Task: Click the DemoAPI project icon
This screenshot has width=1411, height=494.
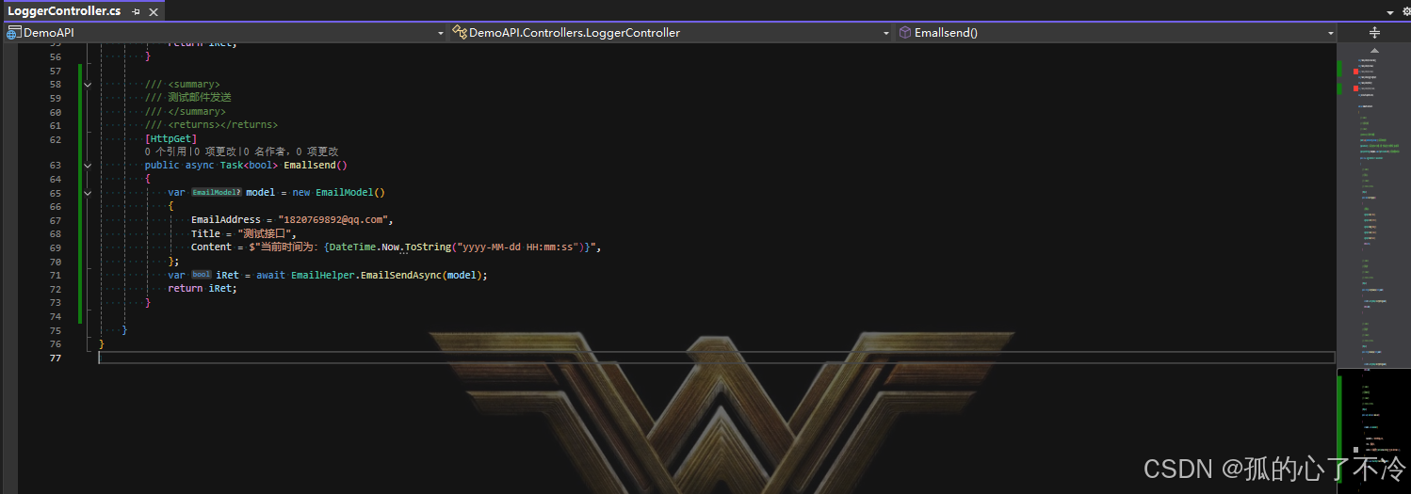Action: [14, 33]
